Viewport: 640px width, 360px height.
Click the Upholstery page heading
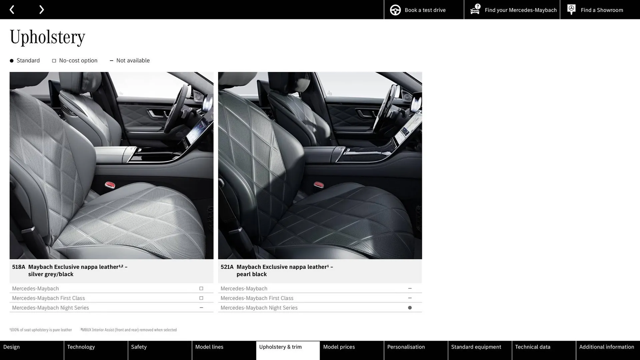(x=47, y=37)
